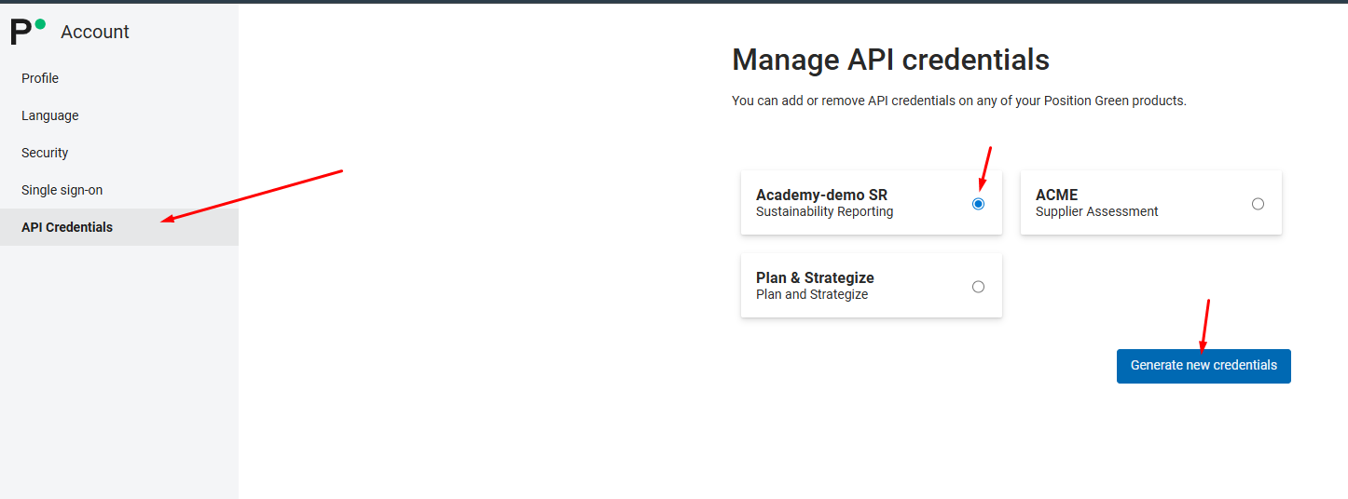Click the Academy-demo SR card title

[x=821, y=195]
